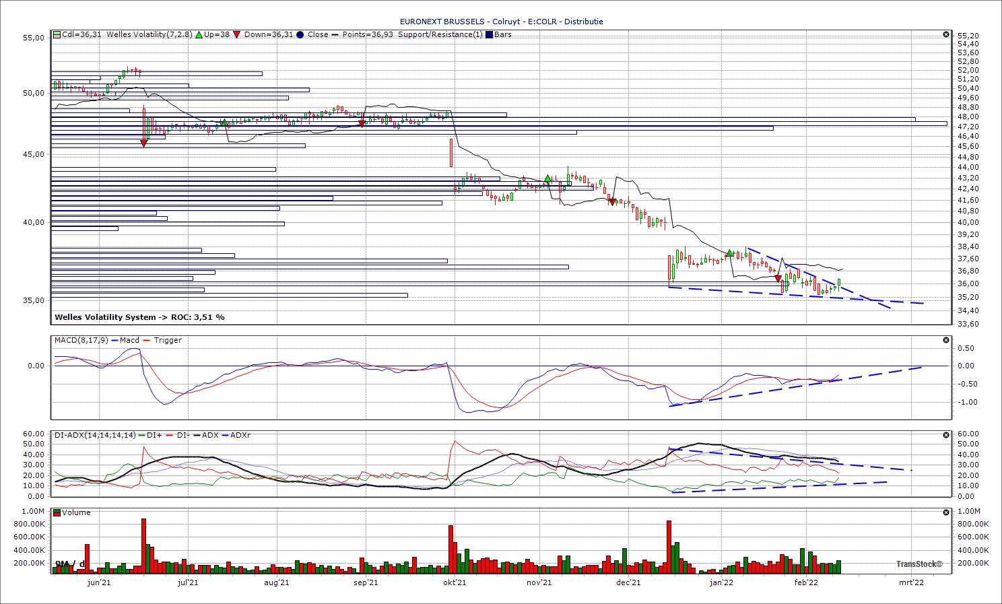Click the Up=38 legend label
The image size is (1002, 604).
pos(217,34)
